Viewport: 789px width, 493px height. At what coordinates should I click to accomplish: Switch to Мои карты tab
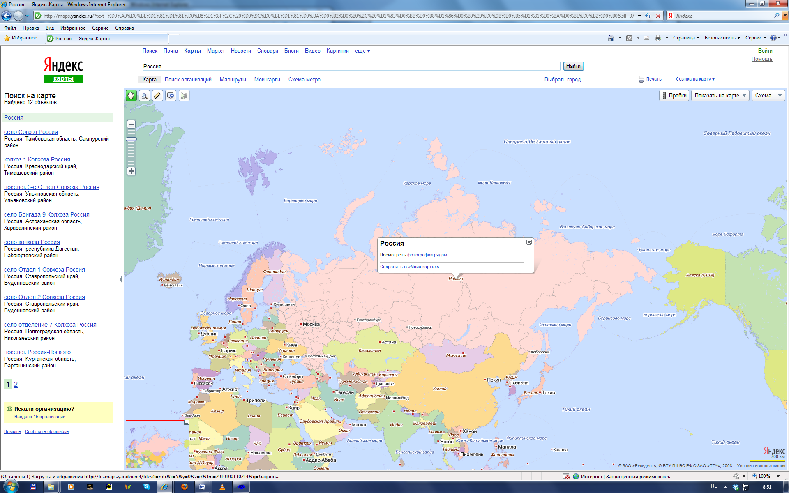point(267,80)
